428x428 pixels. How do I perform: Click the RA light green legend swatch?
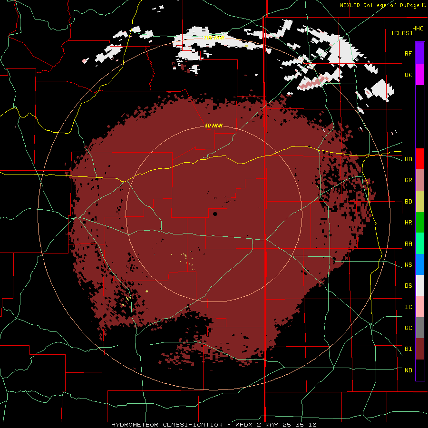(420, 243)
